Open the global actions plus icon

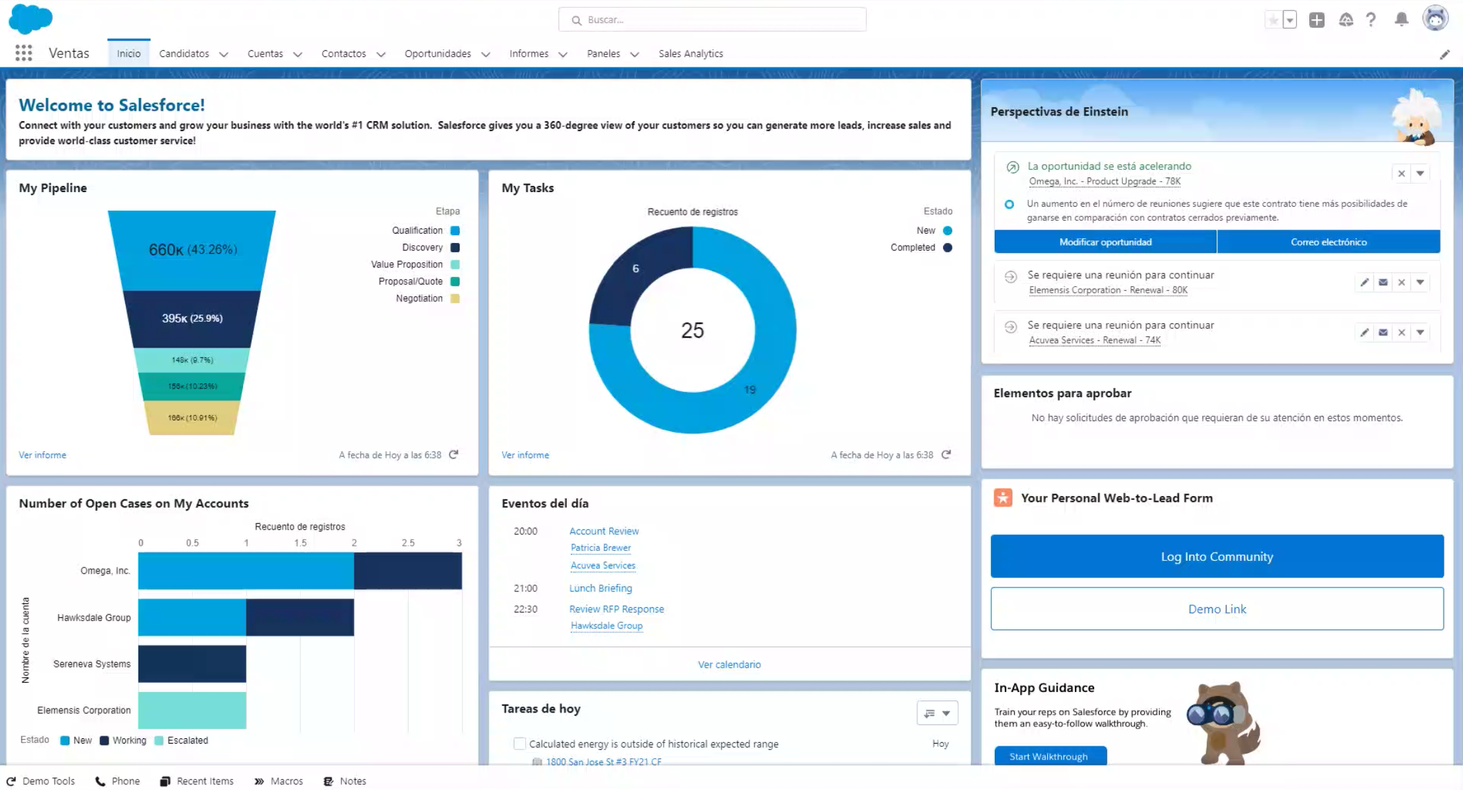1317,20
